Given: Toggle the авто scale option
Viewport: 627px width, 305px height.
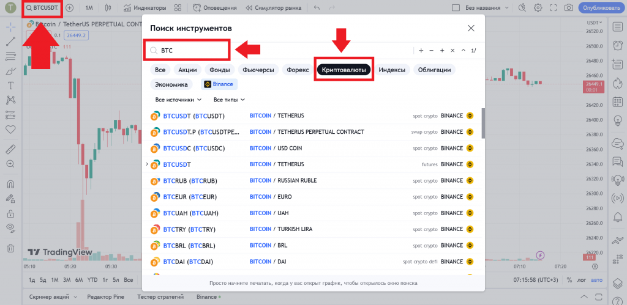Looking at the screenshot, I should tap(597, 280).
